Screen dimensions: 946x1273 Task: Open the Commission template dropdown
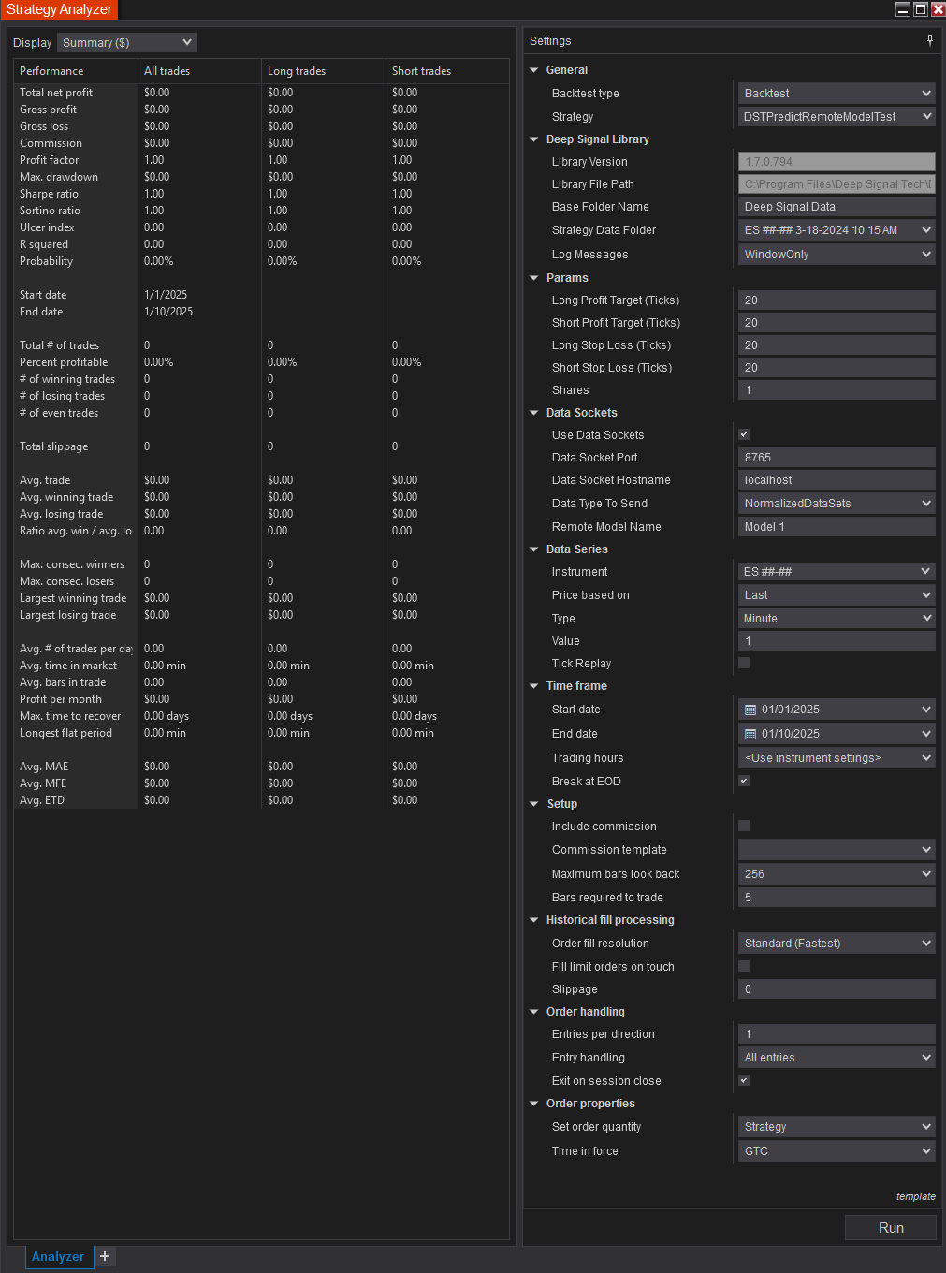[837, 850]
